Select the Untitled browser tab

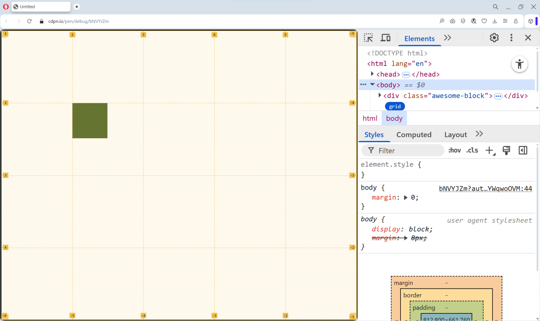(41, 7)
